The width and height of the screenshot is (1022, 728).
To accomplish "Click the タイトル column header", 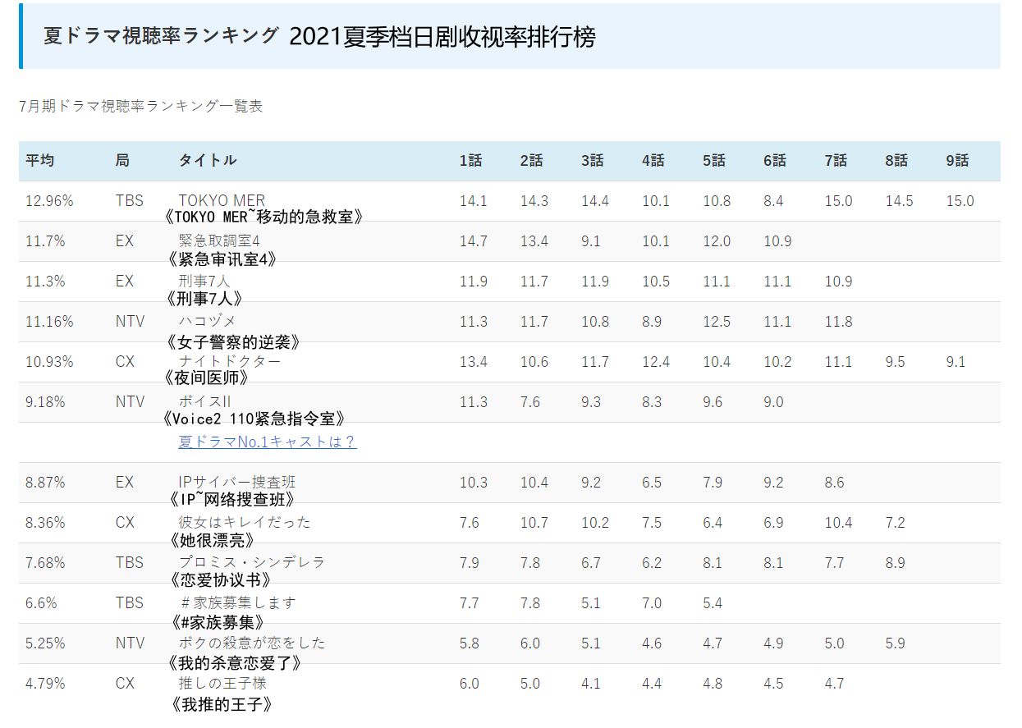I will [208, 161].
